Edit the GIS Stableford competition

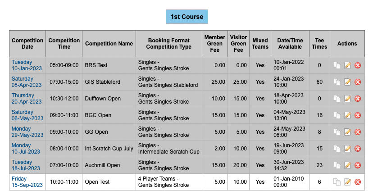click(347, 82)
